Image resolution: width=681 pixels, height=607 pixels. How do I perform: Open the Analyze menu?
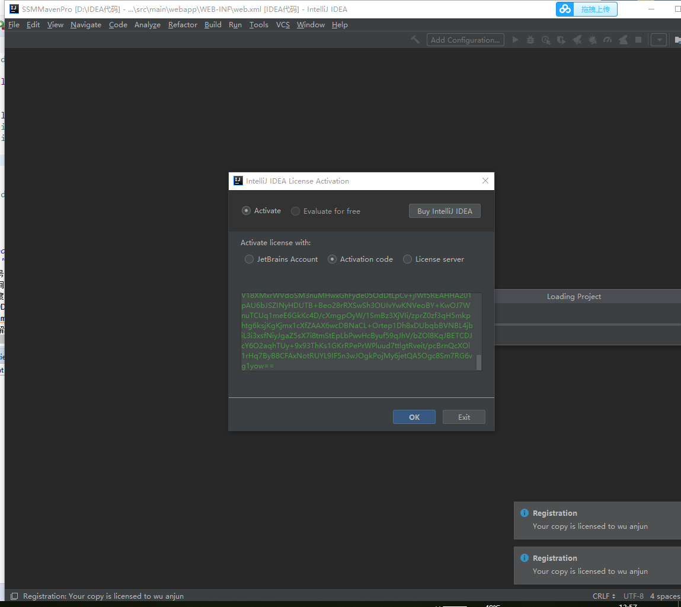[147, 25]
